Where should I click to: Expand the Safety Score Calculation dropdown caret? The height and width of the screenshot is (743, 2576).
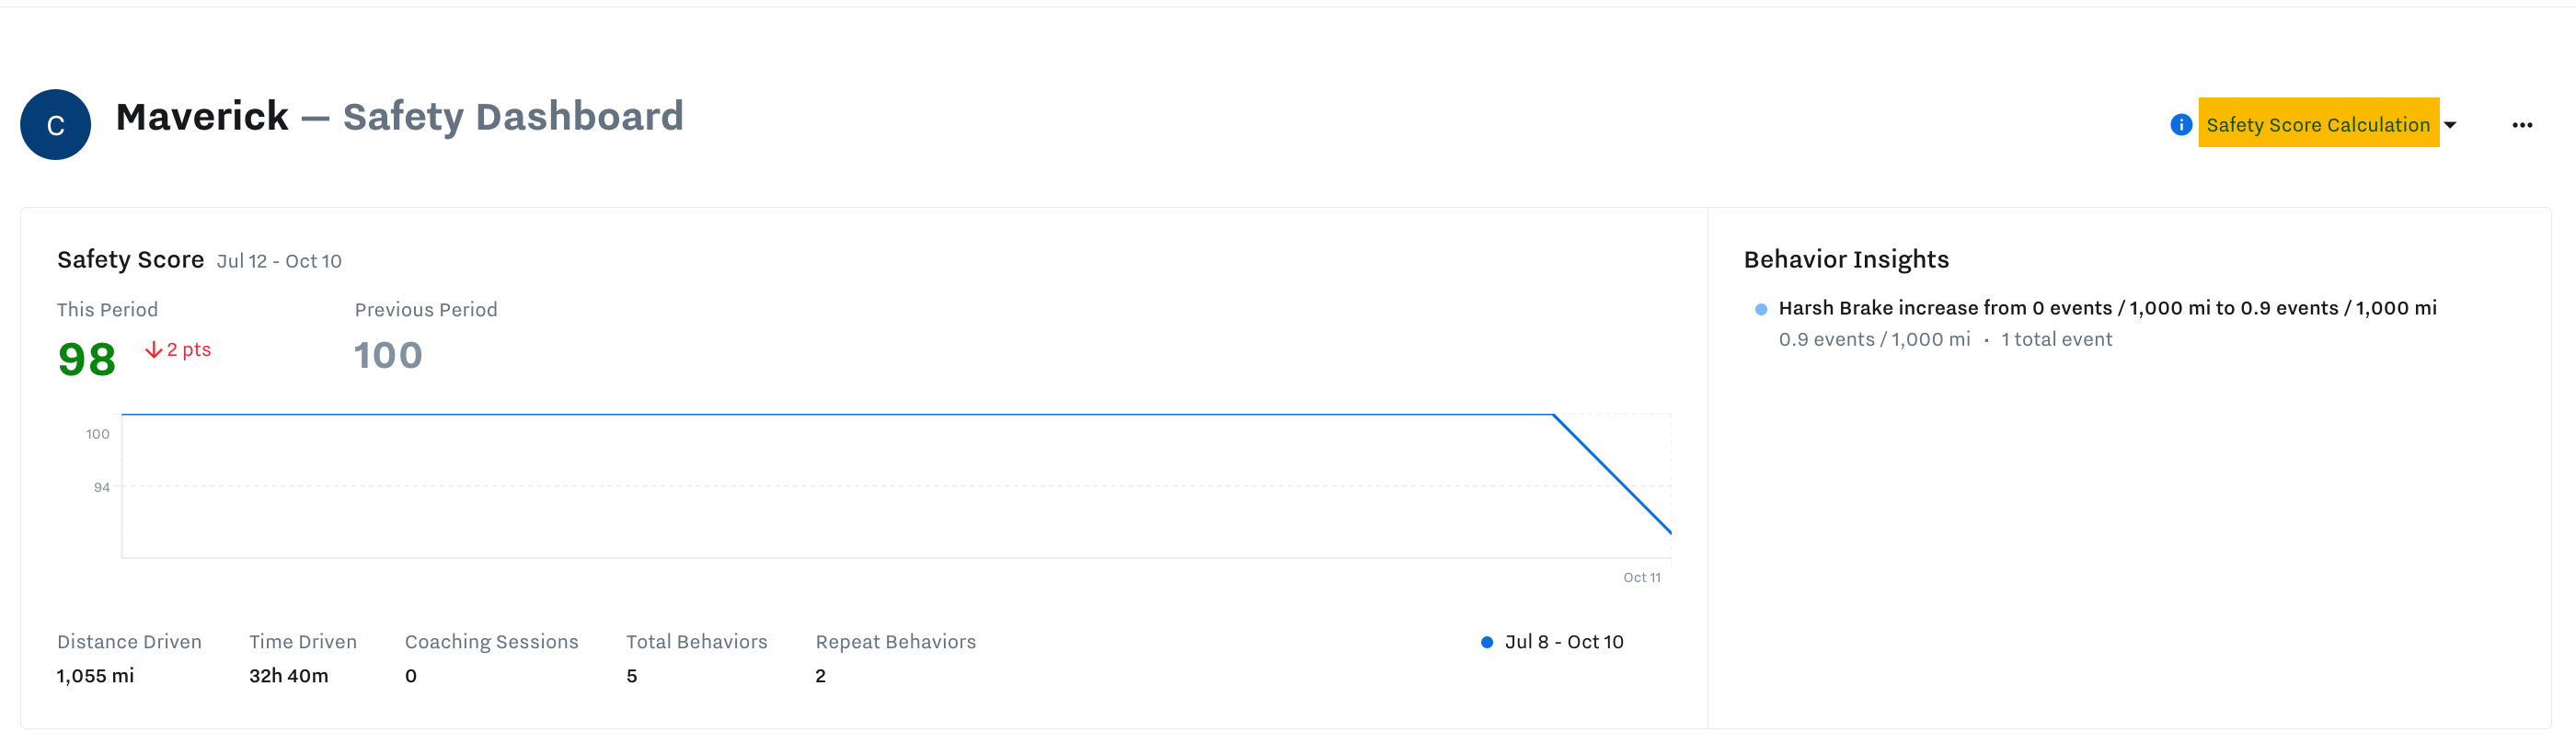click(x=2451, y=125)
